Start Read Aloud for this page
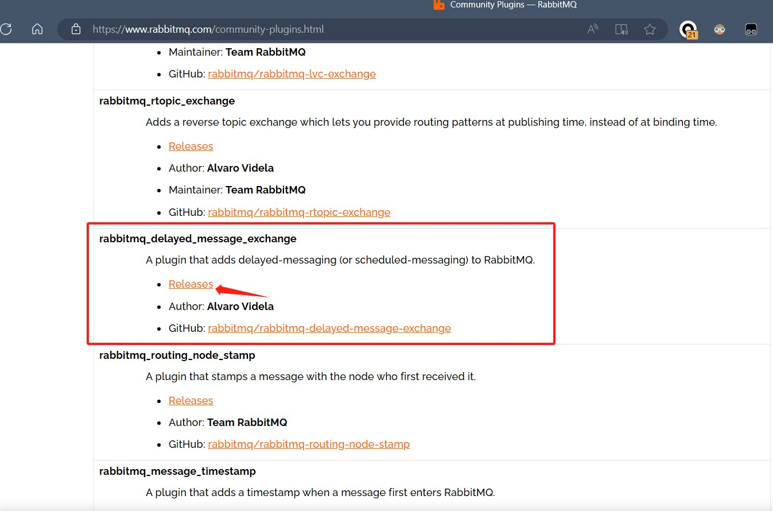 pos(593,29)
